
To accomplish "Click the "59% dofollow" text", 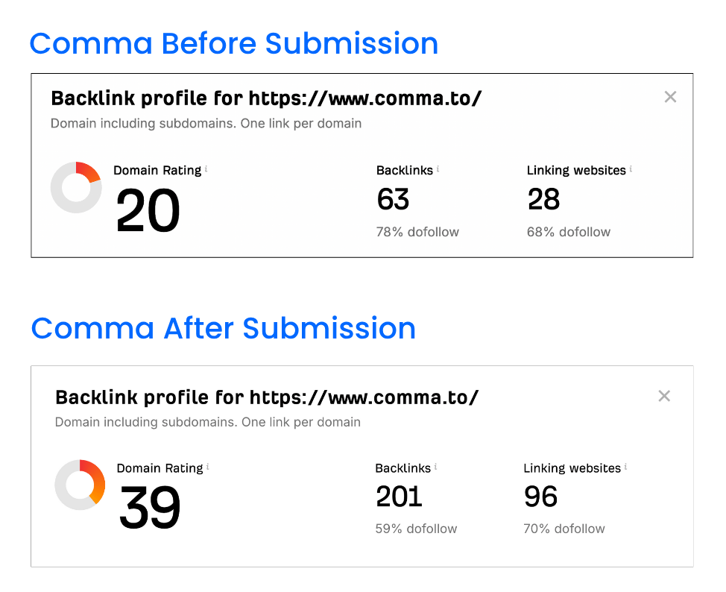I will click(416, 529).
